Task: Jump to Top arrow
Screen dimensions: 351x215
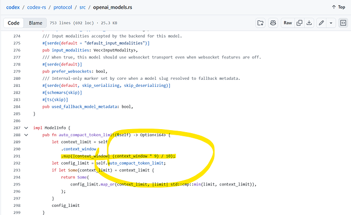Action: coord(338,7)
